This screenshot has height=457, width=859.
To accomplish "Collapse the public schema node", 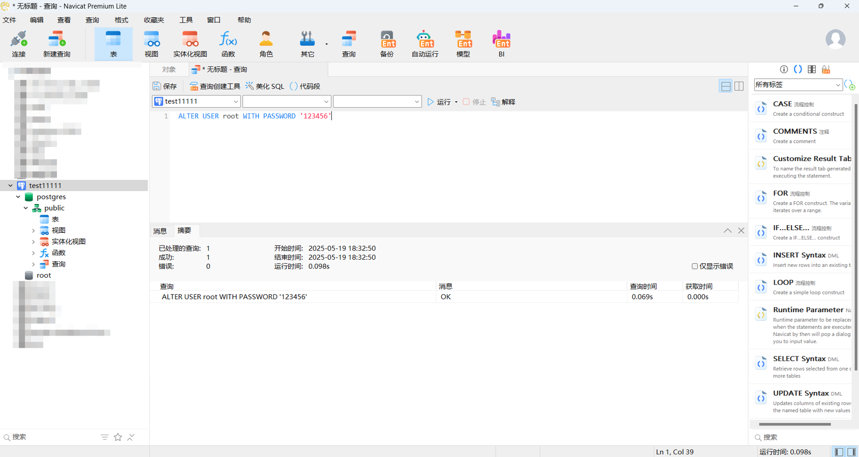I will (x=26, y=208).
